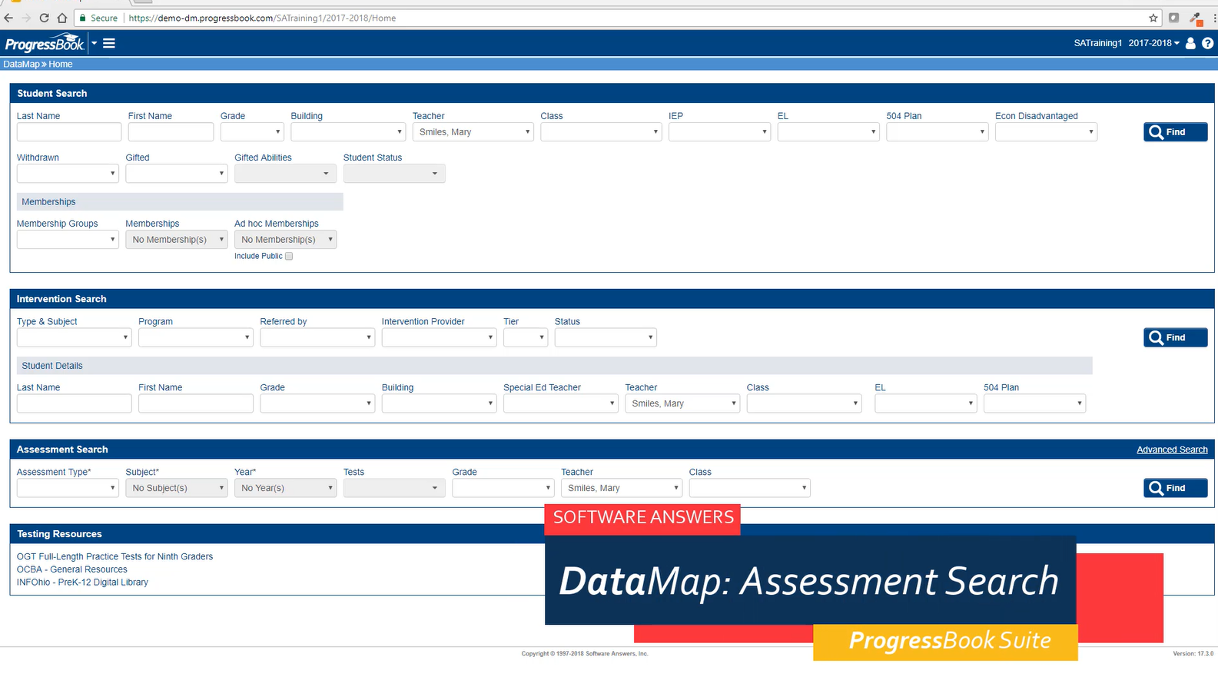The height and width of the screenshot is (677, 1218).
Task: Open OCBA - General Resources link
Action: pos(72,569)
